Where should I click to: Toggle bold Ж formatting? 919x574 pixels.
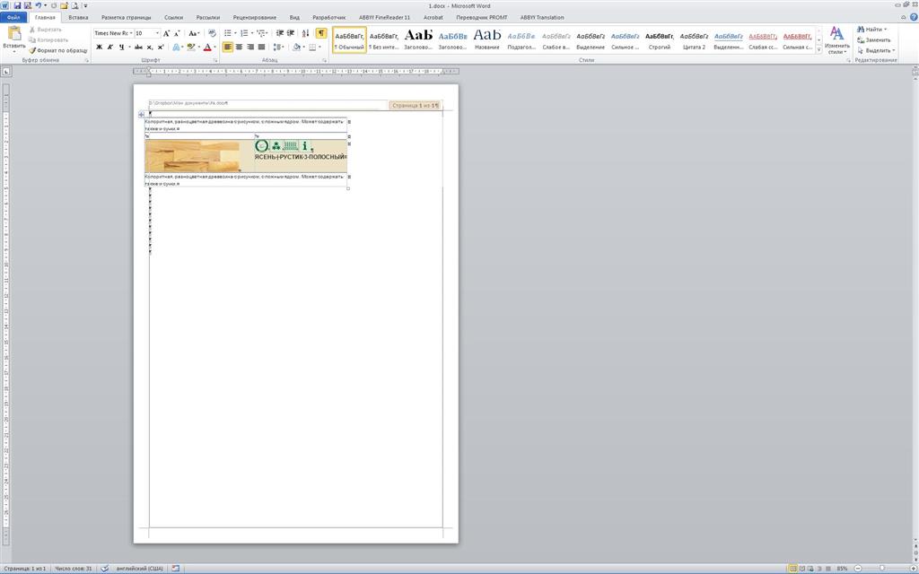[x=99, y=47]
